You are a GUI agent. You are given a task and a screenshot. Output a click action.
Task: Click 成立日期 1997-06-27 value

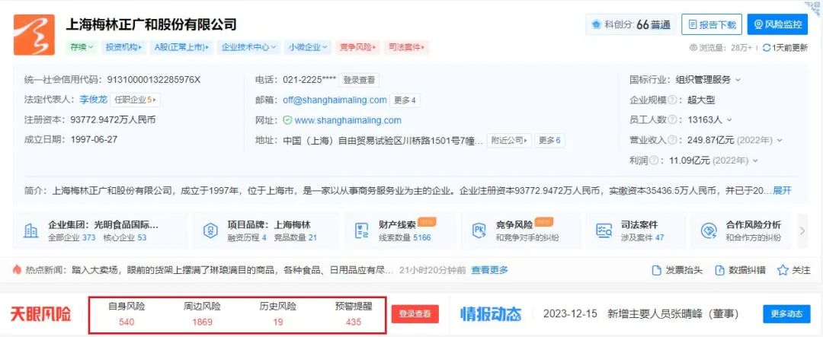coord(94,139)
